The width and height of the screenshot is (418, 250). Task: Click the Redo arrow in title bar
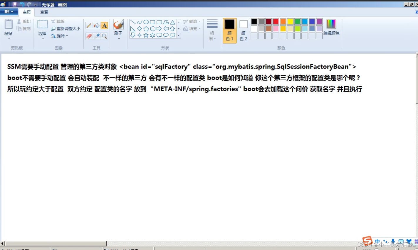[29, 4]
